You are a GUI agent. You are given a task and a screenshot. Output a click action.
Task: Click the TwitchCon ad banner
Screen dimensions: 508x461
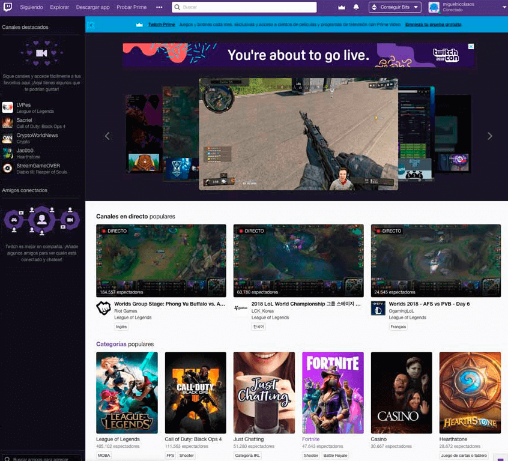[298, 55]
